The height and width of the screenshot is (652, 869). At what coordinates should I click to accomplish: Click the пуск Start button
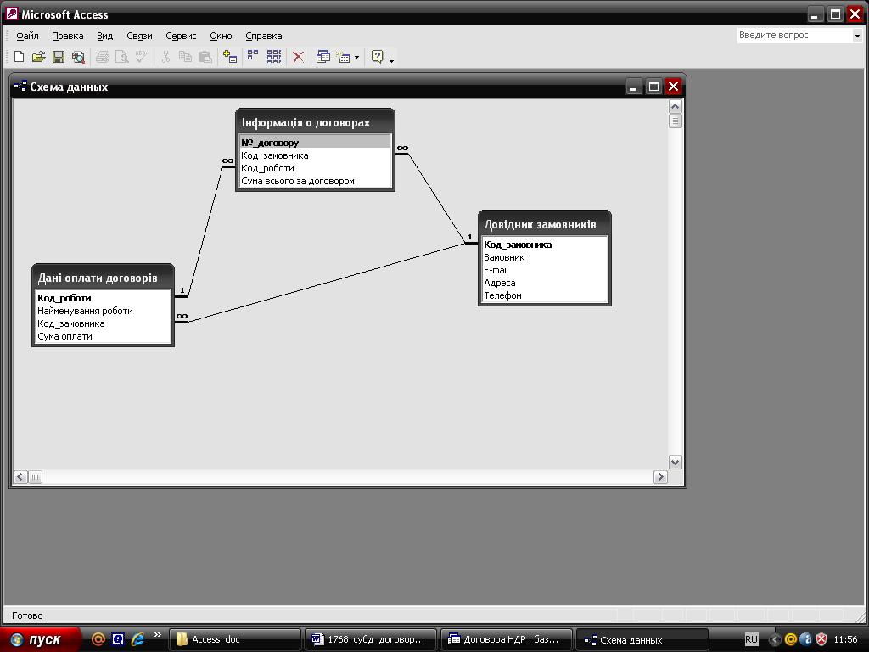[x=41, y=639]
